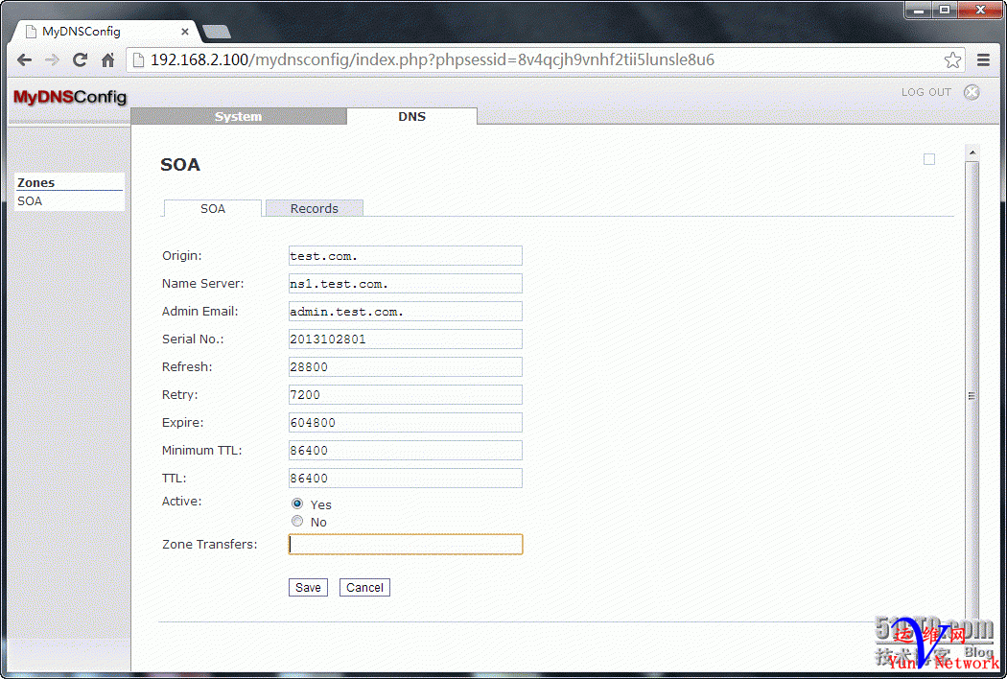Click the Name Server input field
The width and height of the screenshot is (1007, 679).
click(x=406, y=283)
